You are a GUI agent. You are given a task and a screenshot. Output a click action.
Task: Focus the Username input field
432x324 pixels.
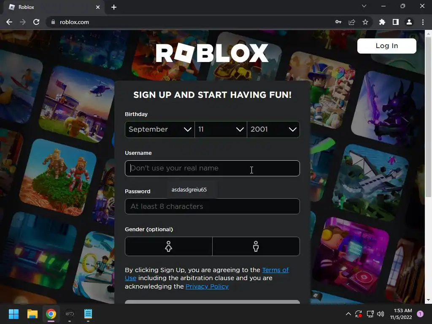212,168
